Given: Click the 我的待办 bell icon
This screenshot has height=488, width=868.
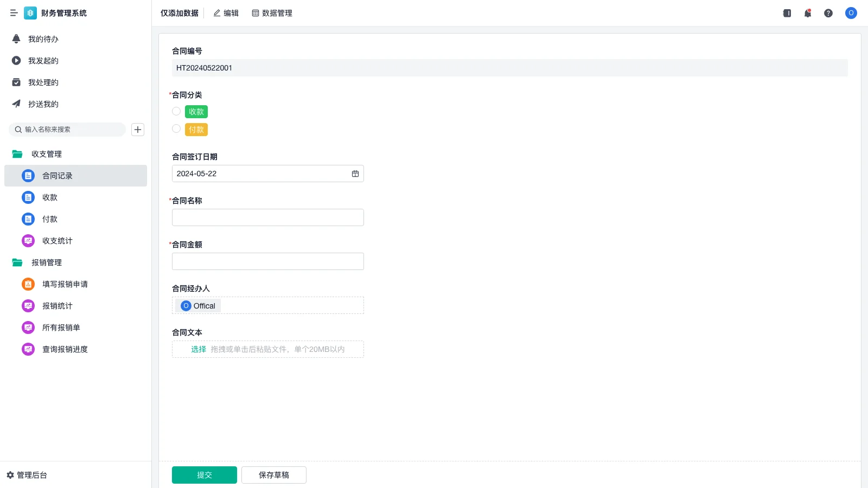Looking at the screenshot, I should [x=16, y=39].
